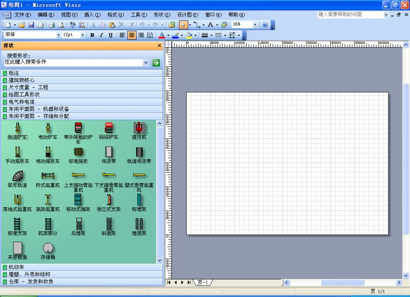The image size is (410, 297).
Task: Select the 标准拖板 shape
Action: (78, 155)
